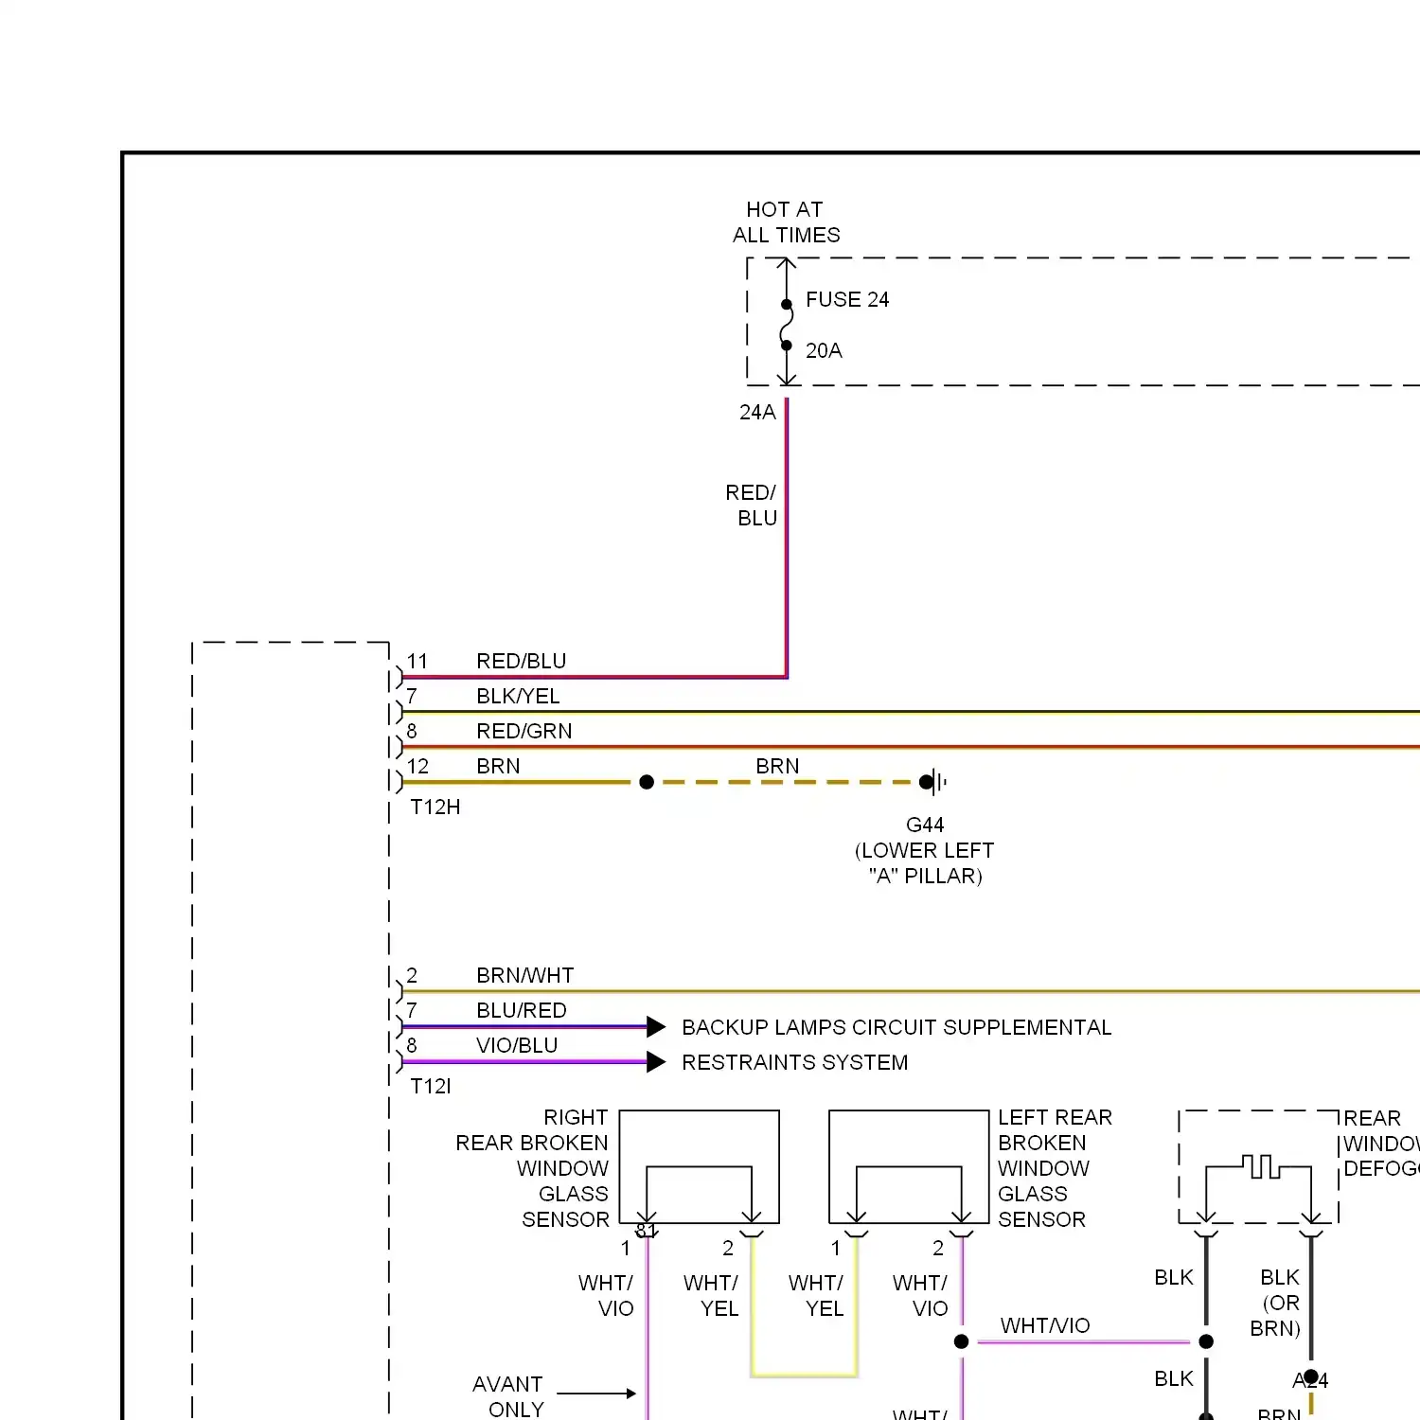Click the 'AVANT ONLY' note
Image resolution: width=1420 pixels, height=1420 pixels.
[508, 1397]
